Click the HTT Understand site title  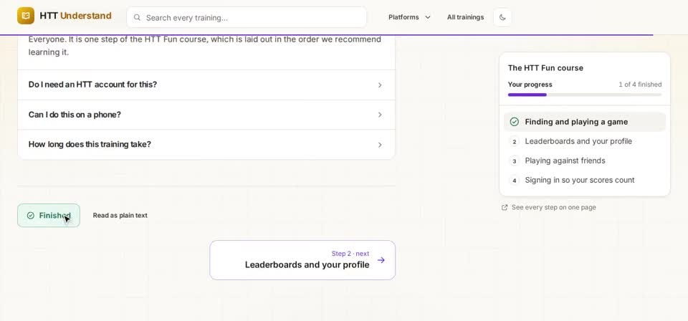coord(75,16)
